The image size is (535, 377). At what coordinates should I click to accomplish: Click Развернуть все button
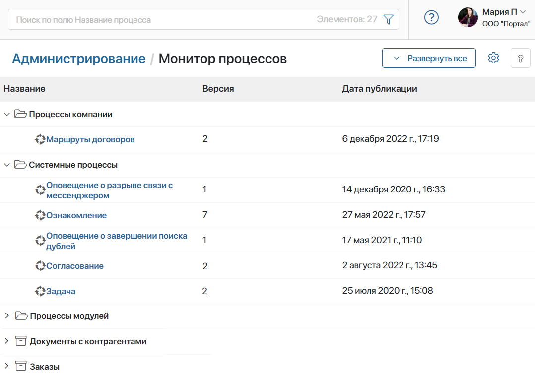point(429,58)
